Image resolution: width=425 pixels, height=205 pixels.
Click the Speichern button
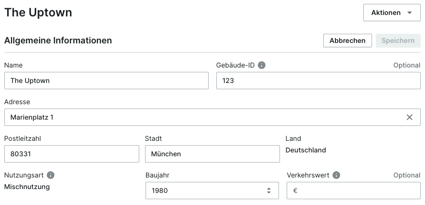[x=398, y=41]
